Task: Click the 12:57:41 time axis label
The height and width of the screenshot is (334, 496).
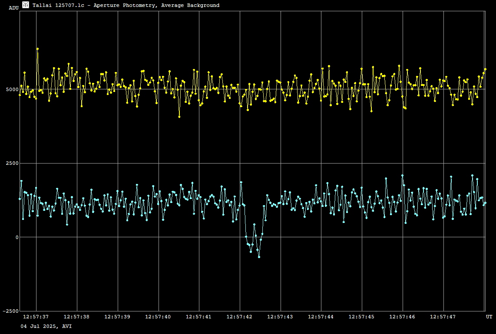Action: tap(198, 317)
